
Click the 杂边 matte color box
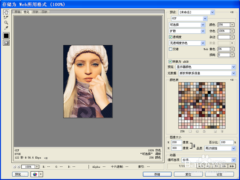click(x=224, y=37)
